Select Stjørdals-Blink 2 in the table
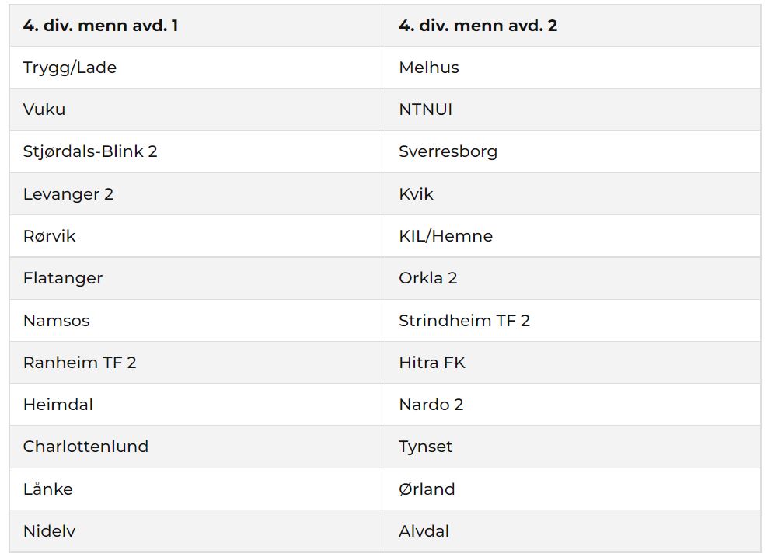Image resolution: width=771 pixels, height=560 pixels. coord(90,151)
